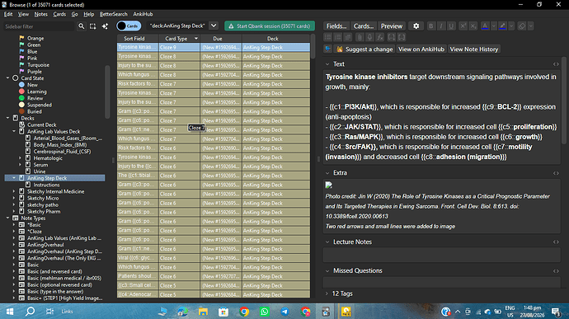Click Suggest a change button
569x319 pixels.
coord(364,49)
